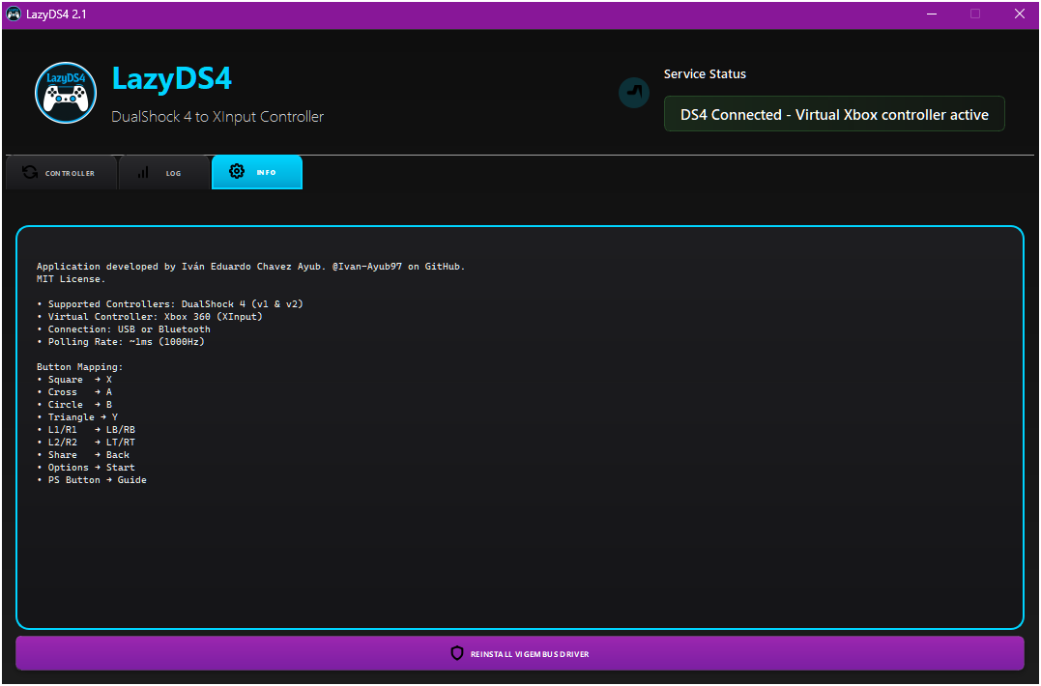Image resolution: width=1041 pixels, height=686 pixels.
Task: Click the Application developed by line
Action: click(251, 267)
